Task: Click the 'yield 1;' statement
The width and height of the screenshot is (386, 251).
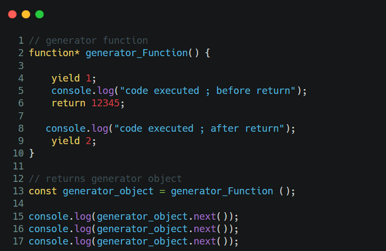Action: click(x=74, y=78)
